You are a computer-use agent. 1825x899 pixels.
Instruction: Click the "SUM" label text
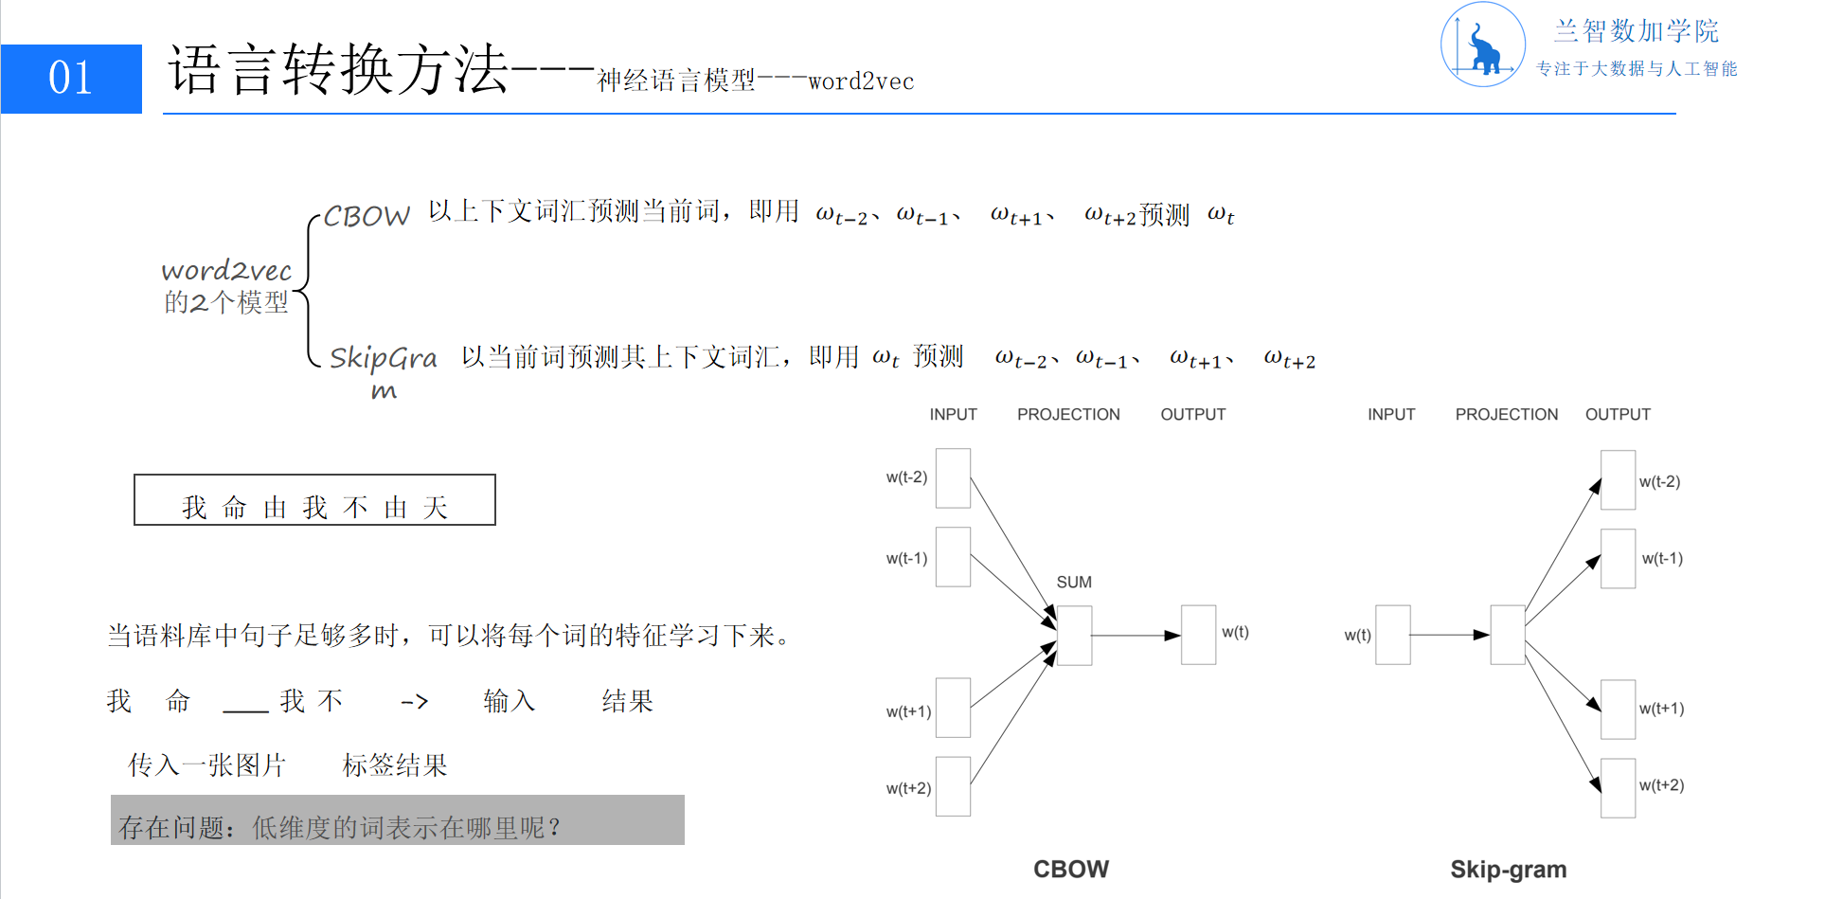1074,582
